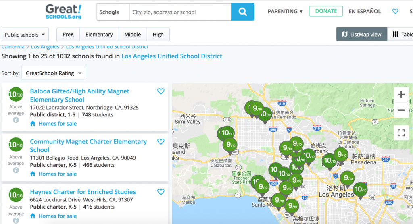The image size is (413, 224).
Task: Click the search input field
Action: tap(180, 12)
